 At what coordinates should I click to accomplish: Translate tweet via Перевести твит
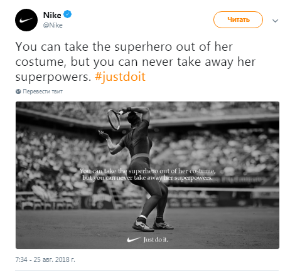[x=43, y=92]
